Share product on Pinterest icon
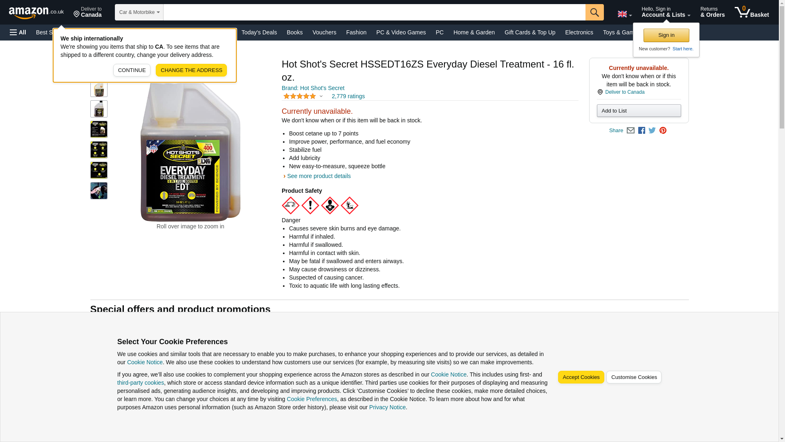785x442 pixels. pyautogui.click(x=663, y=131)
